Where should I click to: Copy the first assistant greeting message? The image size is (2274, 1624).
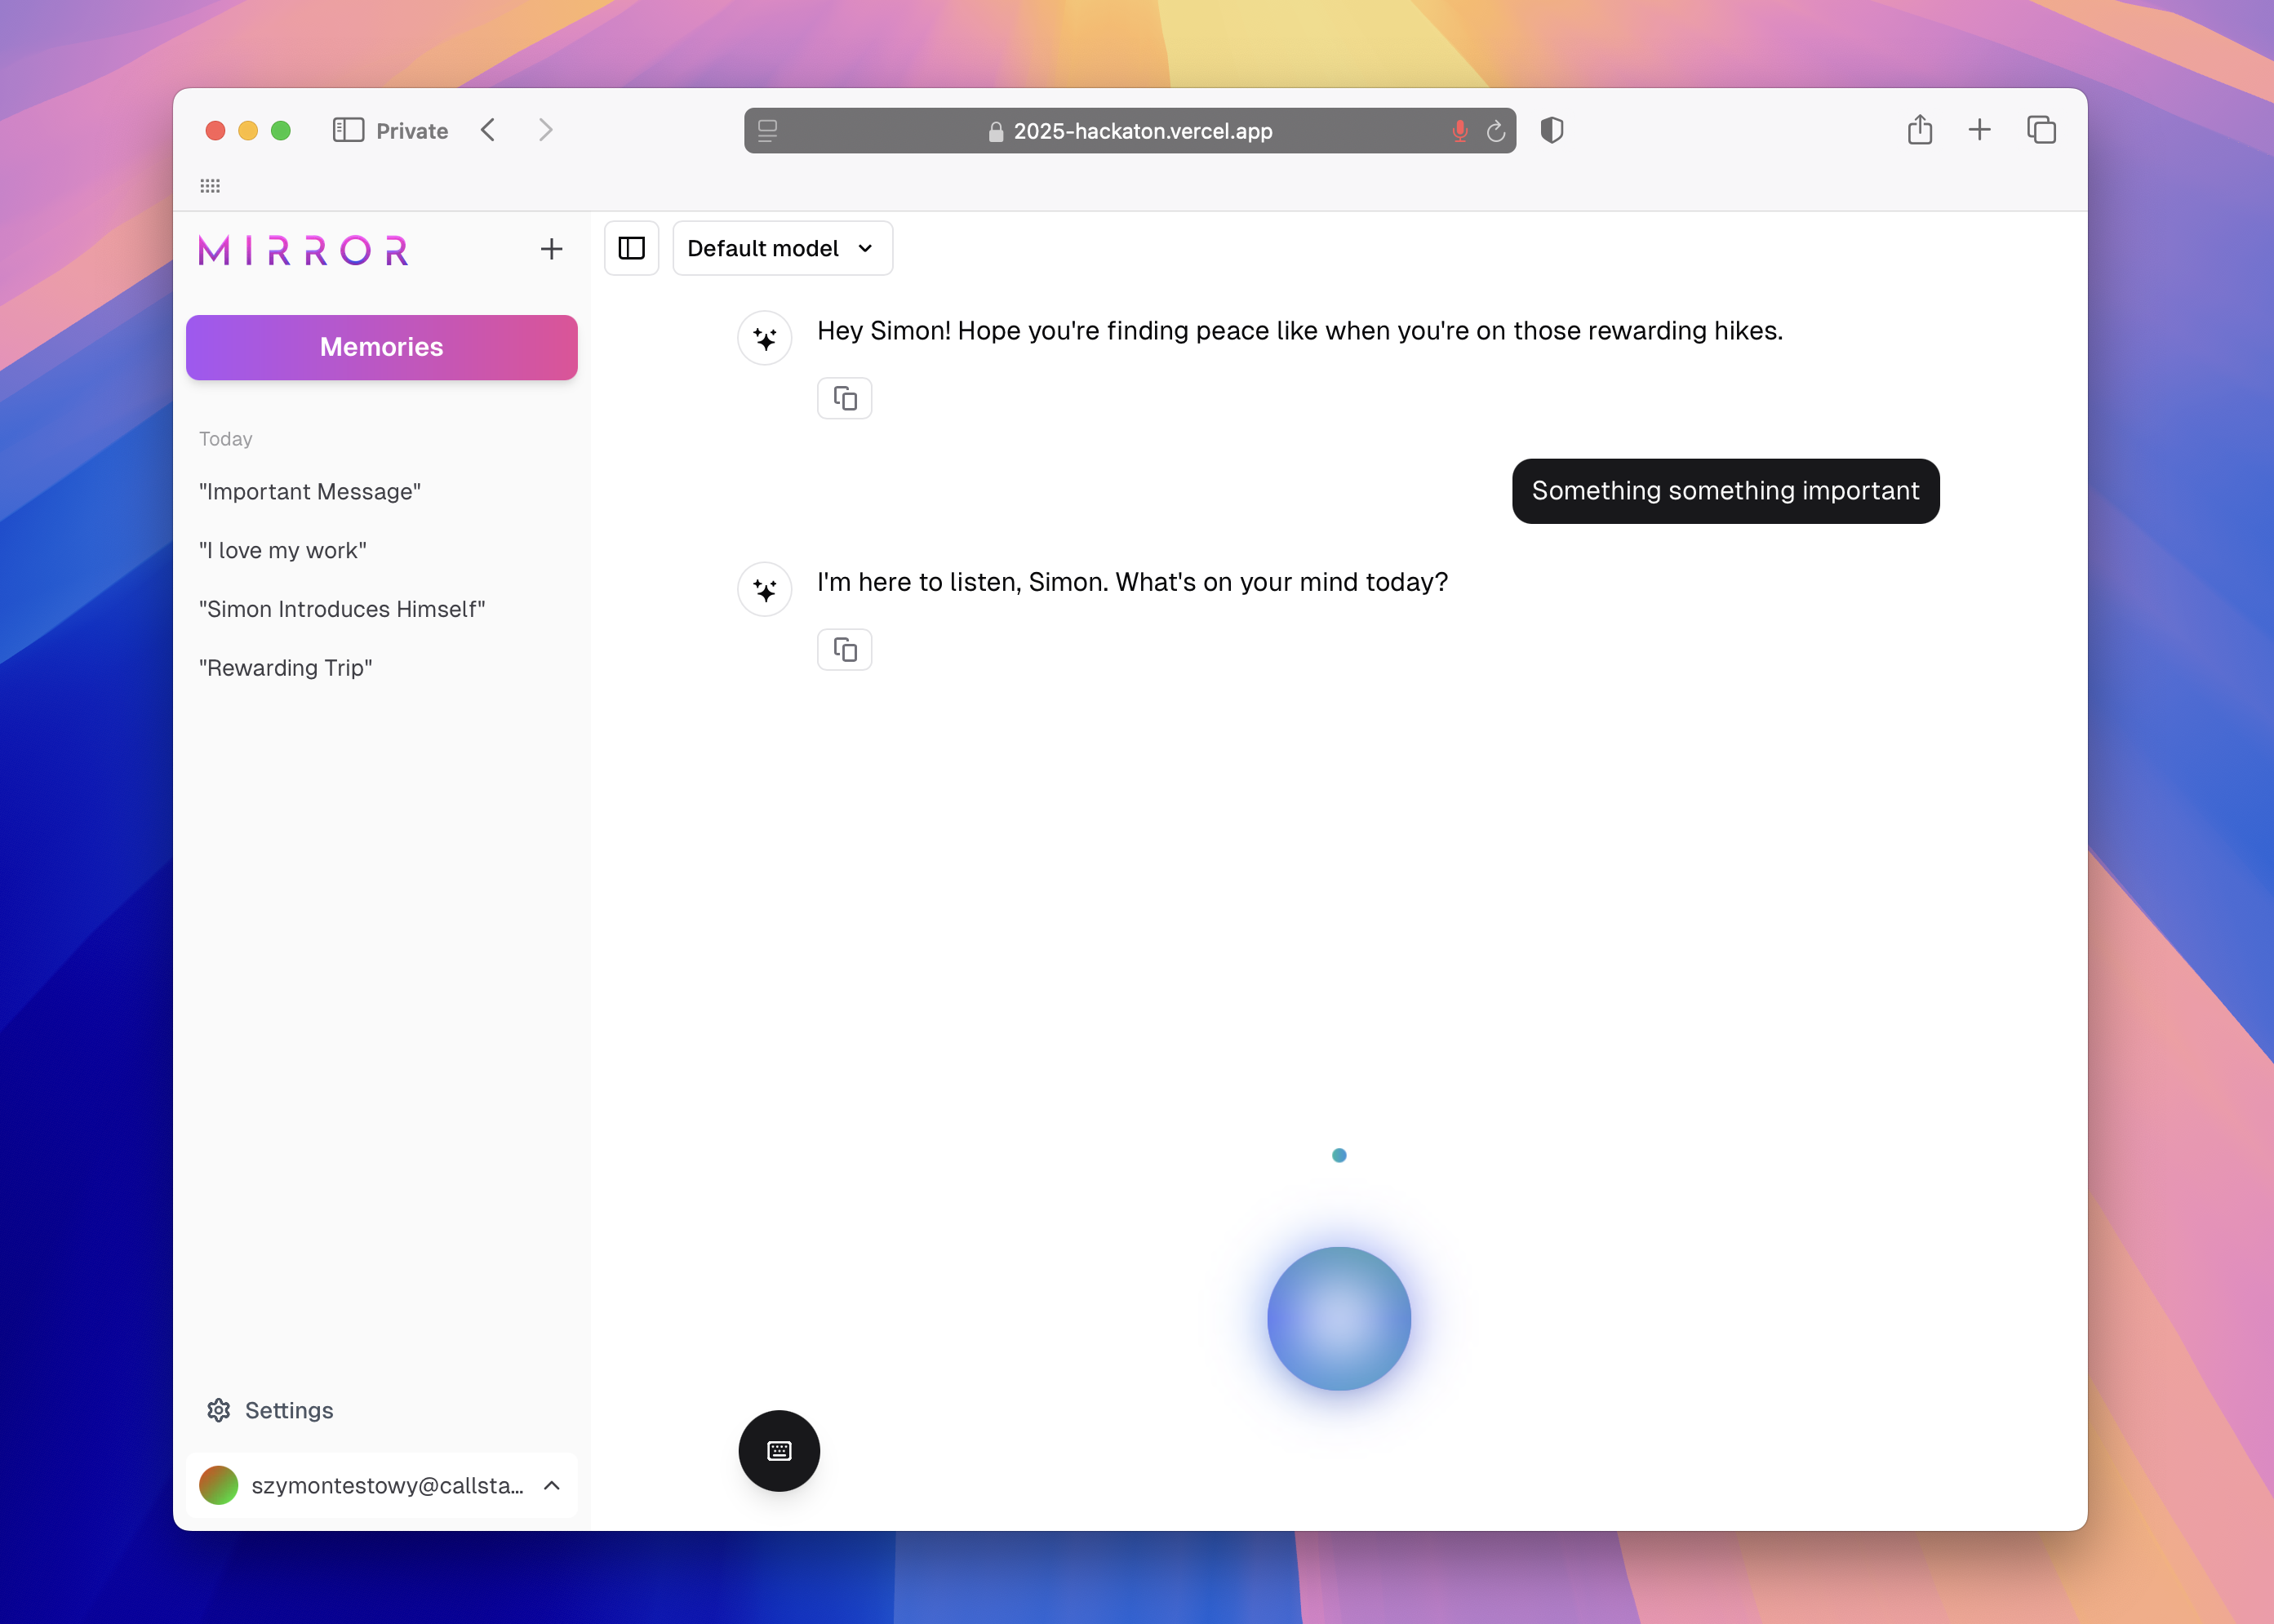[x=844, y=399]
